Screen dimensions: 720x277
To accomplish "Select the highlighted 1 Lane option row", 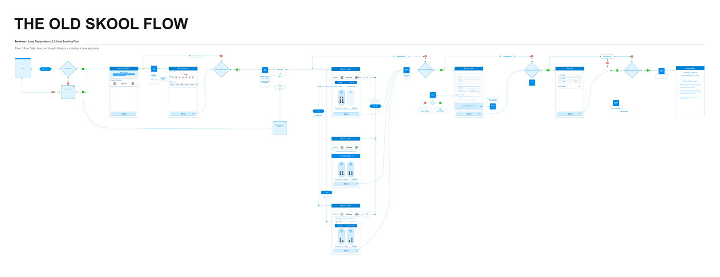I will click(346, 82).
